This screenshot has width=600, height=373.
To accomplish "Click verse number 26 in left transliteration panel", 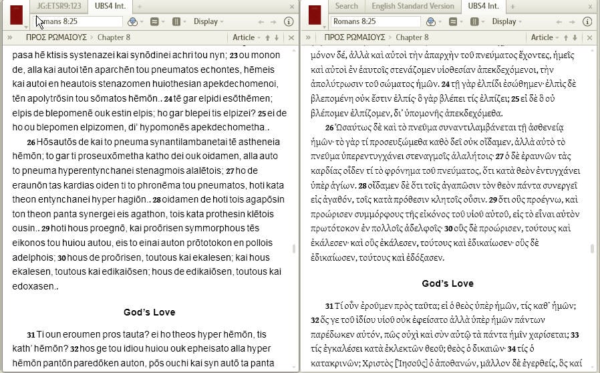I will tap(31, 142).
